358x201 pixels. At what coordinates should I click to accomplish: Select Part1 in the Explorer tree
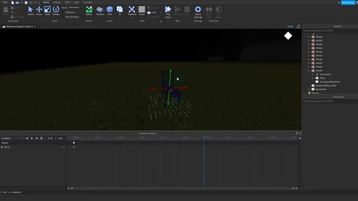pos(322,78)
